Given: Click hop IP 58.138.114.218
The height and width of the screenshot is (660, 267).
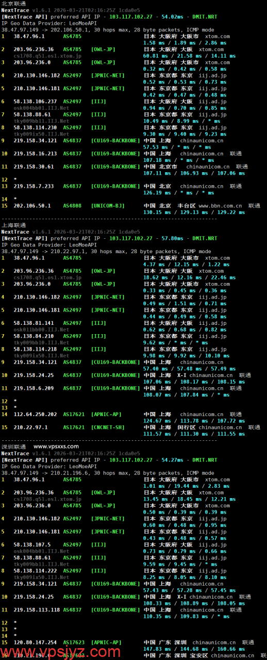Looking at the screenshot, I should [x=35, y=349].
